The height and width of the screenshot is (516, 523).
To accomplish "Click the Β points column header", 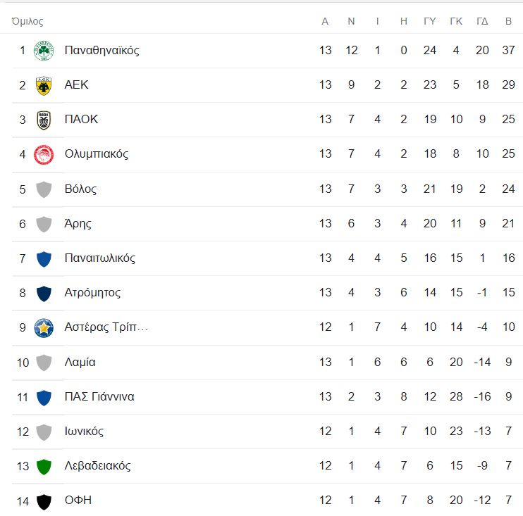I will 508,21.
